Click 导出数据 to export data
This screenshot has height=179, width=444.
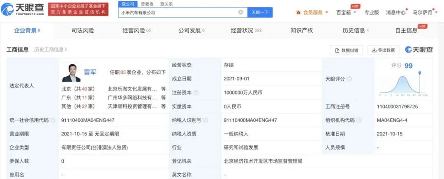pos(383,50)
